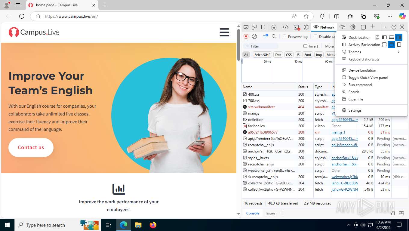Dock DevTools to the right
The width and height of the screenshot is (409, 231).
click(398, 37)
